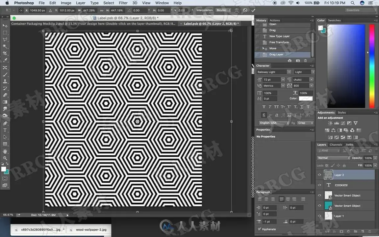Open the Normal blend mode dropdown
This screenshot has height=237, width=379.
[x=333, y=158]
